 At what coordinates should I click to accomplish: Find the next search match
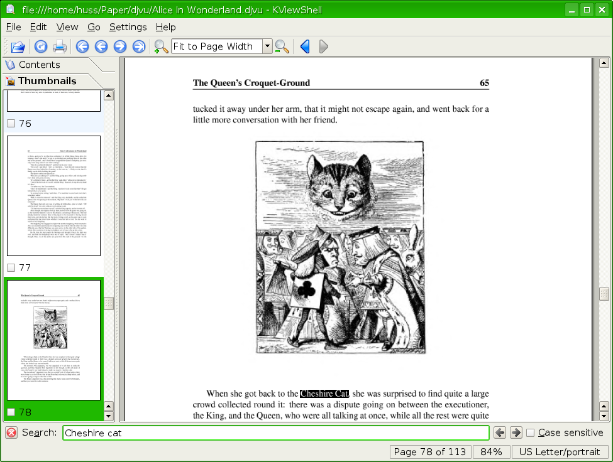[516, 432]
